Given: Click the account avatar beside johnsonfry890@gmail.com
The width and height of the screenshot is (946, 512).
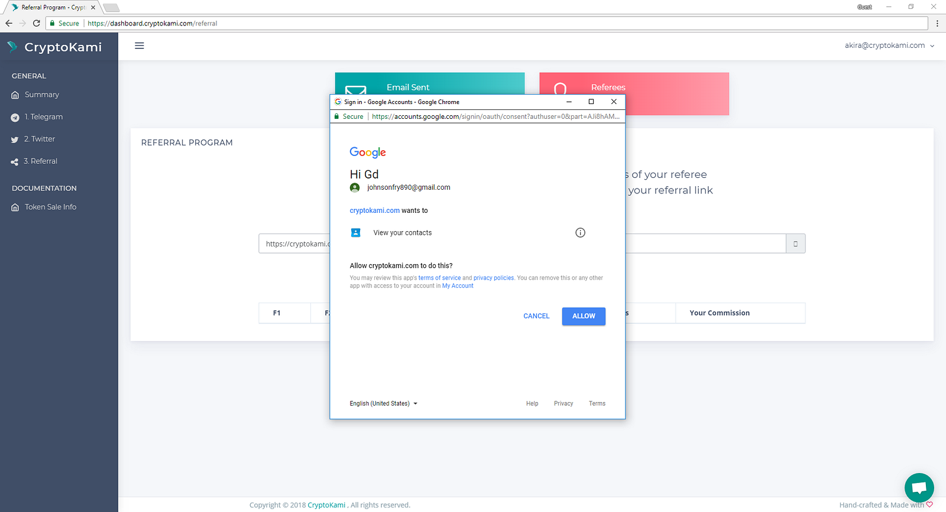Looking at the screenshot, I should point(355,187).
